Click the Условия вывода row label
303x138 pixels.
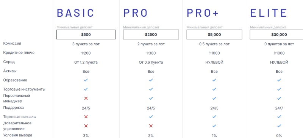(17, 135)
